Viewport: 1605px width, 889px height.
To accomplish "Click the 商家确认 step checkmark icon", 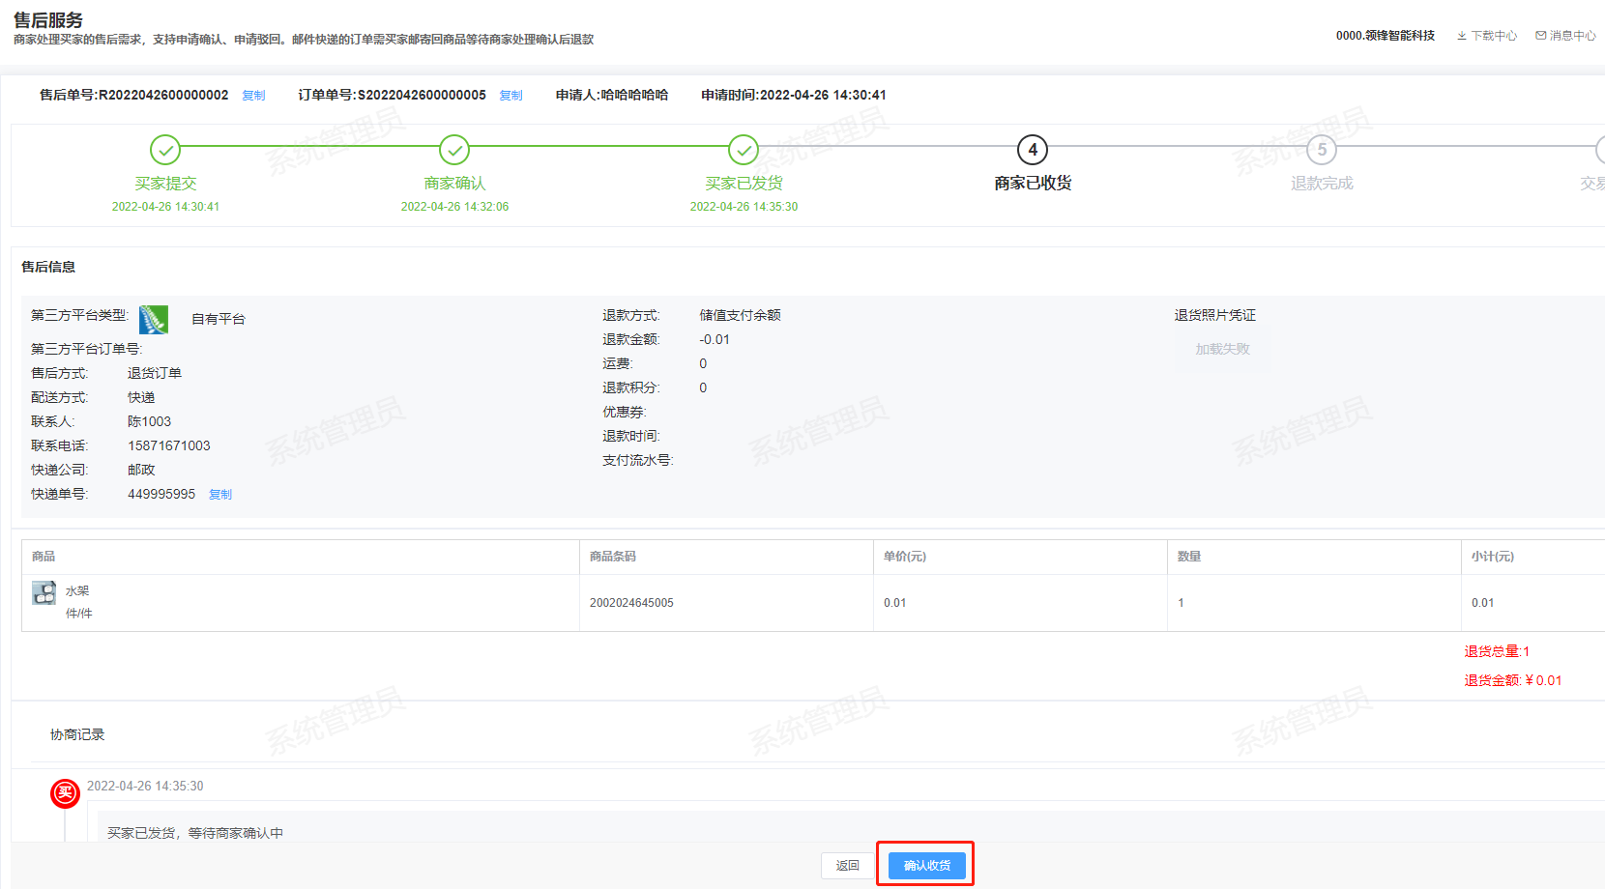I will click(x=454, y=150).
